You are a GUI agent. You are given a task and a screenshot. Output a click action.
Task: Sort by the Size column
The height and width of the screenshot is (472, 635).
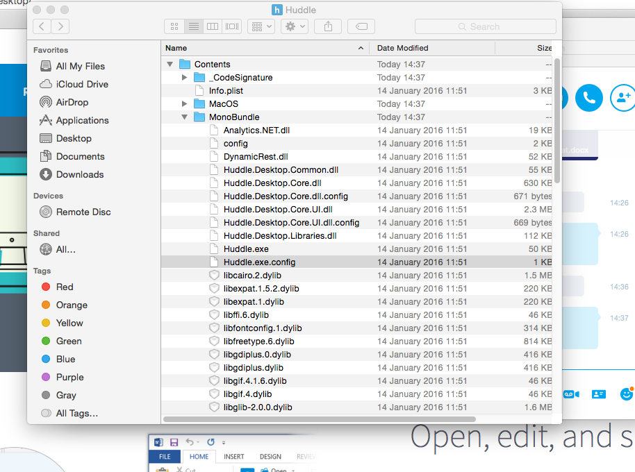coord(524,48)
